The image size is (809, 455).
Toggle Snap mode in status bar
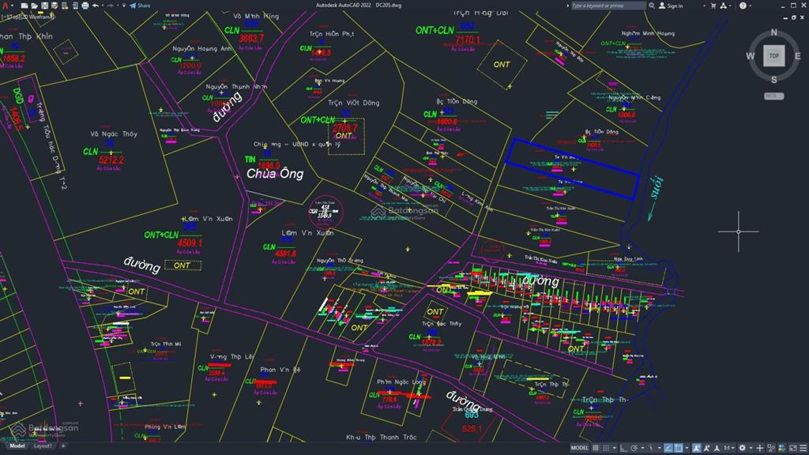point(606,448)
